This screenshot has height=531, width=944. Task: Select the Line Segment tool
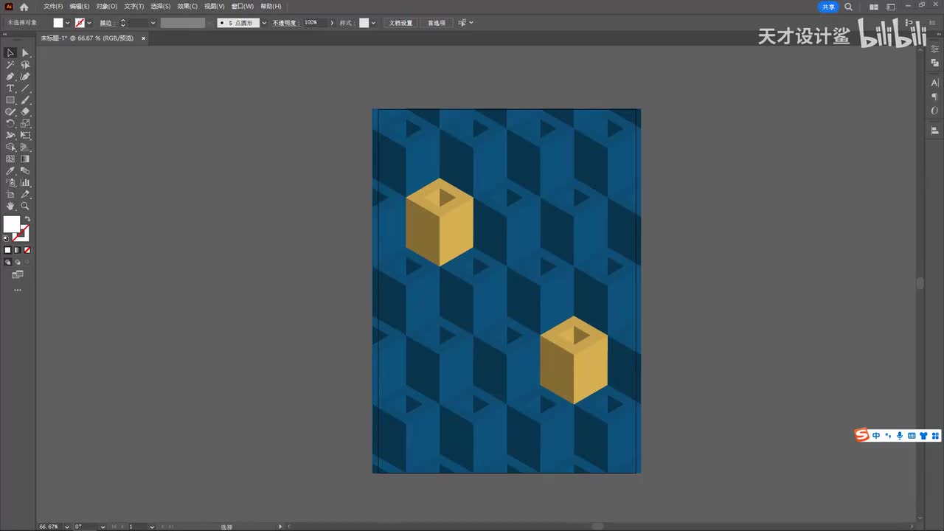pyautogui.click(x=25, y=88)
